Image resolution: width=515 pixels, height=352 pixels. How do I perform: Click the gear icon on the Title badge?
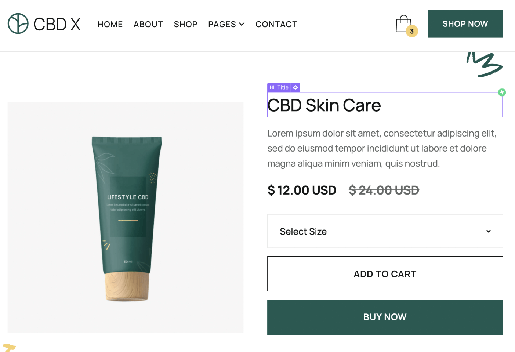[295, 87]
